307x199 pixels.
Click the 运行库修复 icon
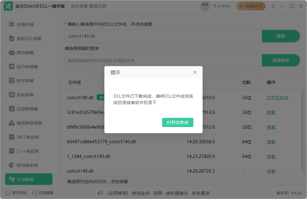(12, 67)
